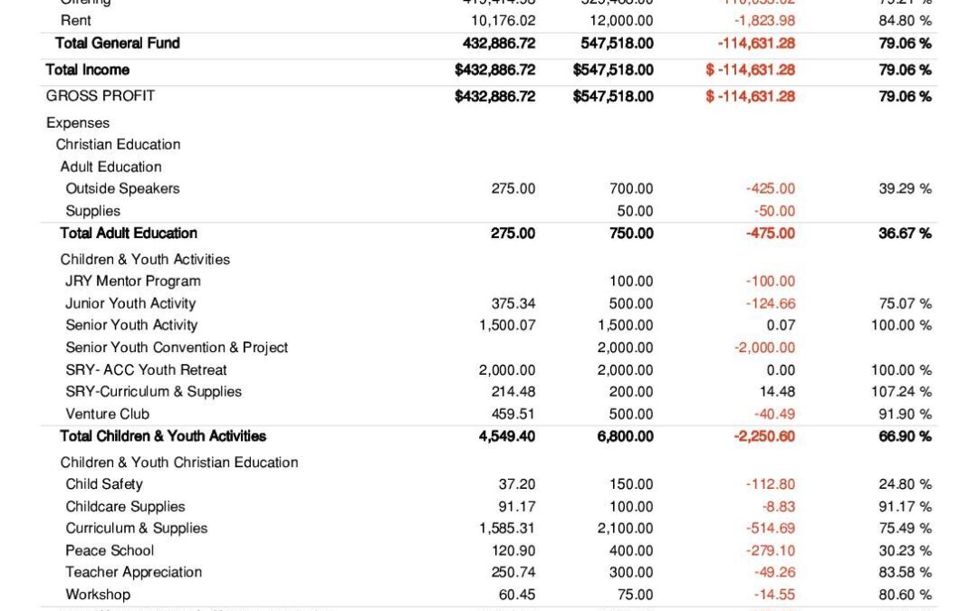The width and height of the screenshot is (978, 611).
Task: Select the 'Christian Education' heading
Action: (x=118, y=145)
